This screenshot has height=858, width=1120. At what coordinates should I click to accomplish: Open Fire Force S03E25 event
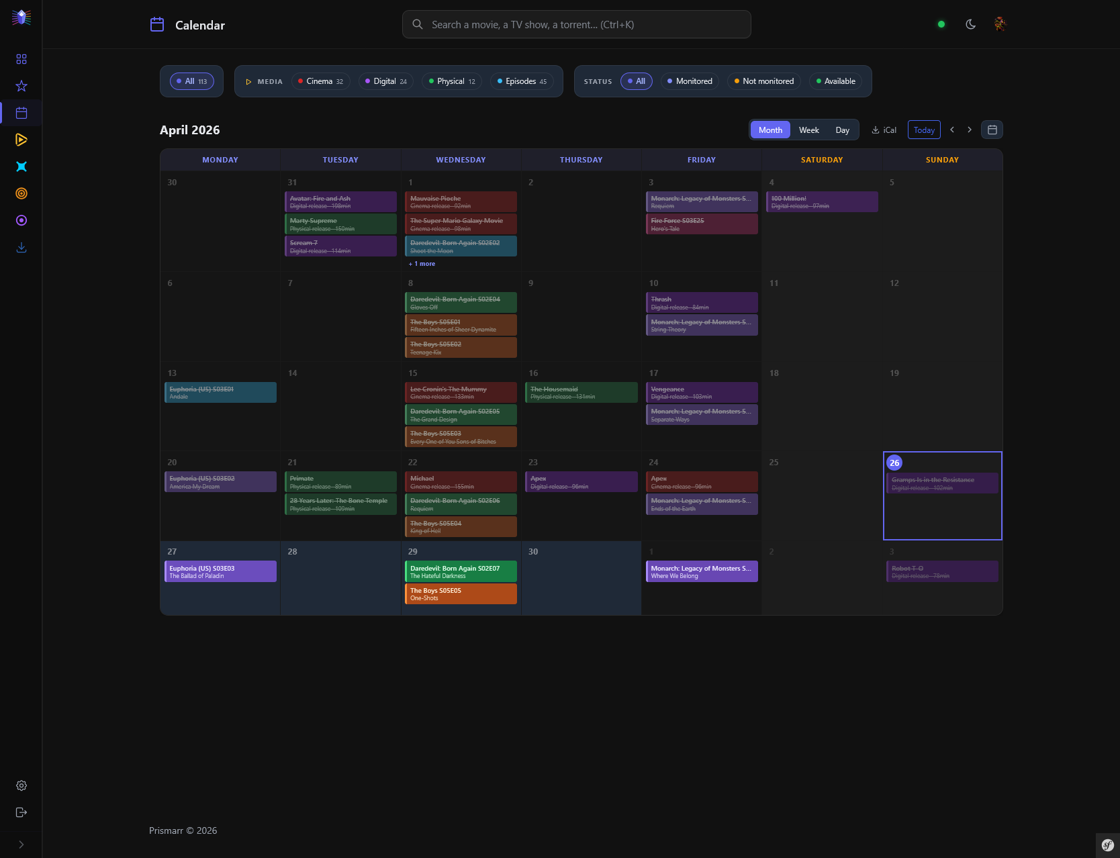coord(702,224)
